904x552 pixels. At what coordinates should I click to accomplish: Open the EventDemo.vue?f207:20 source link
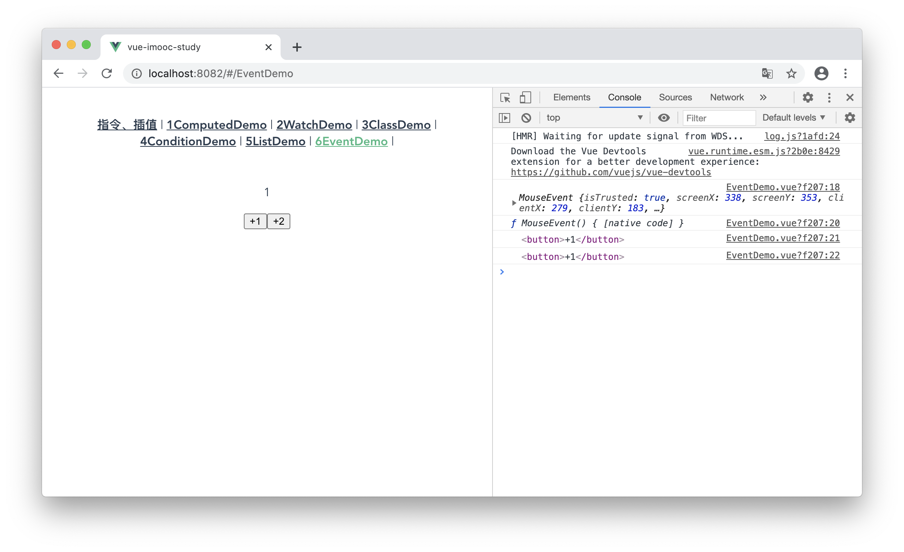tap(783, 223)
